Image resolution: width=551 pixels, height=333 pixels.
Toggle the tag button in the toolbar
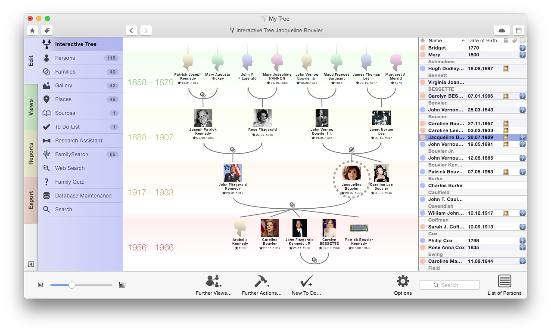click(x=46, y=30)
